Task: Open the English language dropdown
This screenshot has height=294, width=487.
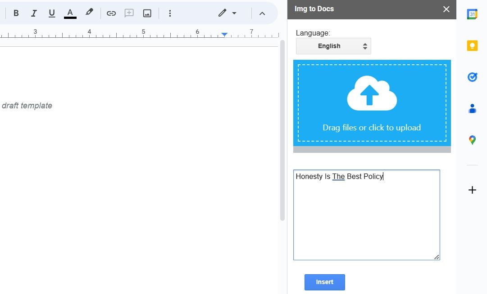Action: point(333,46)
